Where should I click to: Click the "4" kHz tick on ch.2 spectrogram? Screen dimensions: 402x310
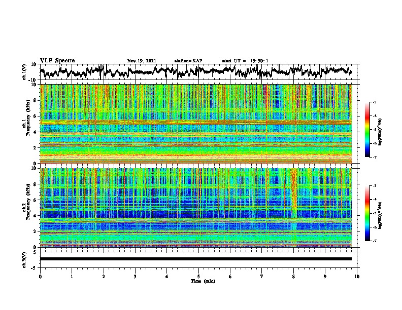(36, 216)
